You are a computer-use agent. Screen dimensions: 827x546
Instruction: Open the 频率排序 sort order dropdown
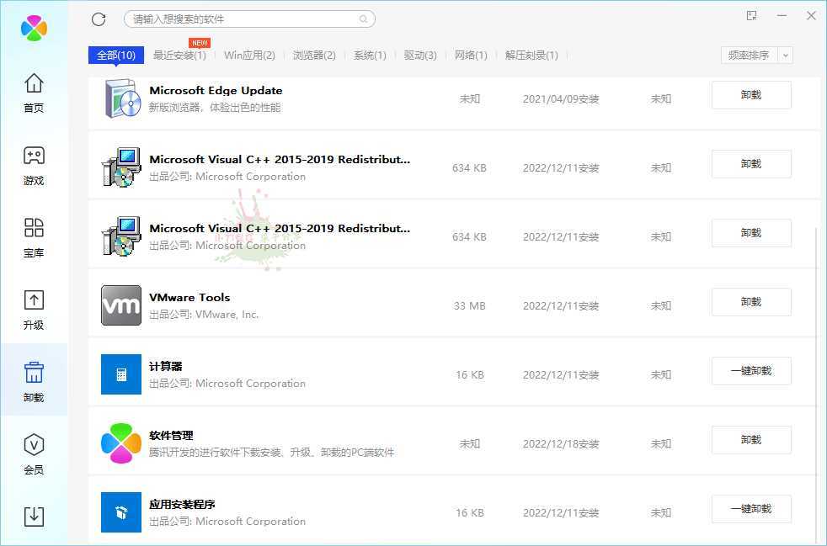click(756, 55)
